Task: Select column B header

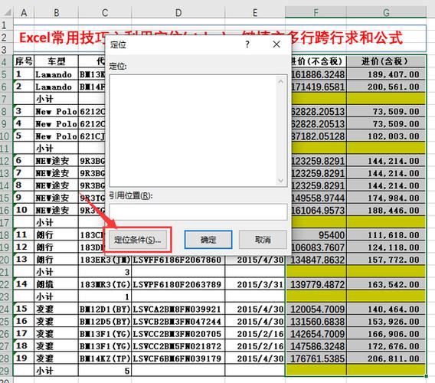Action: (57, 12)
